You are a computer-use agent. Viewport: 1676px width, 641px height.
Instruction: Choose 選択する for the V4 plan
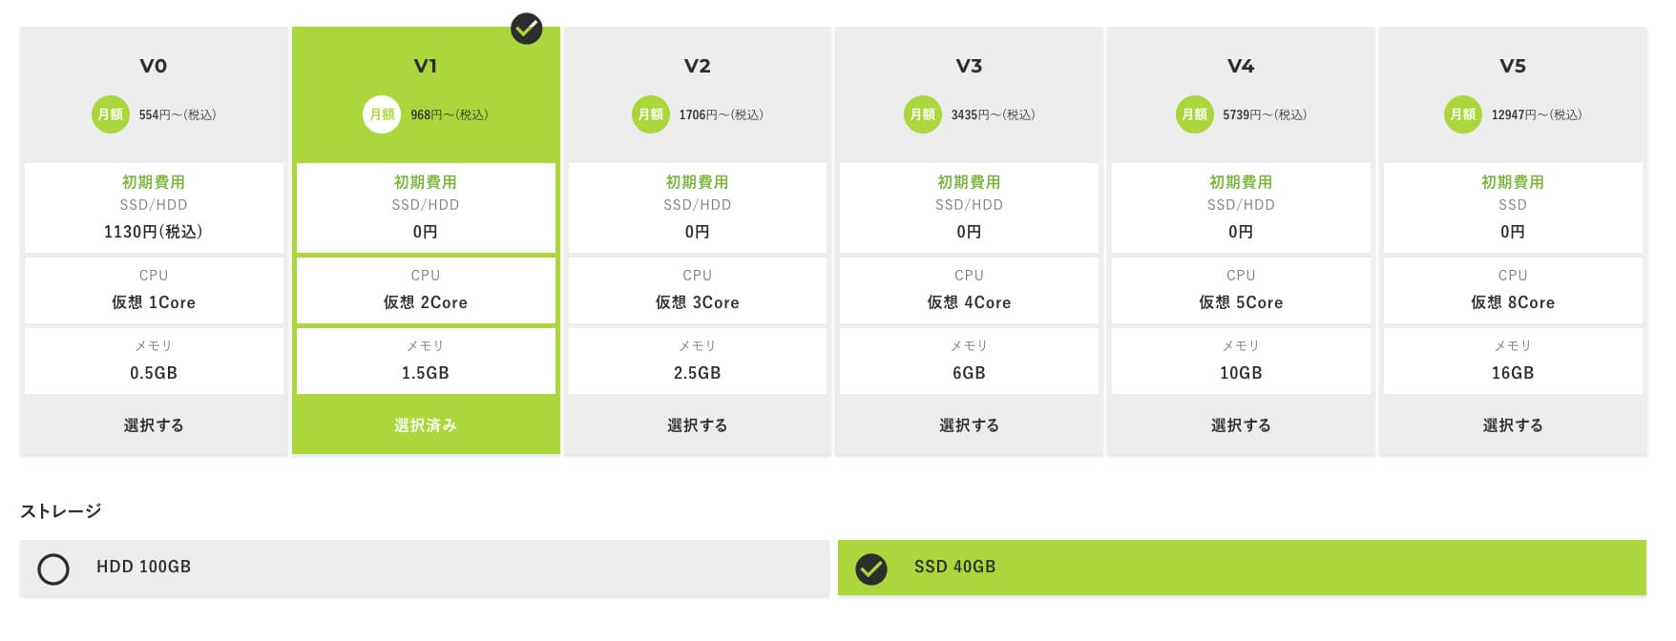point(1241,425)
